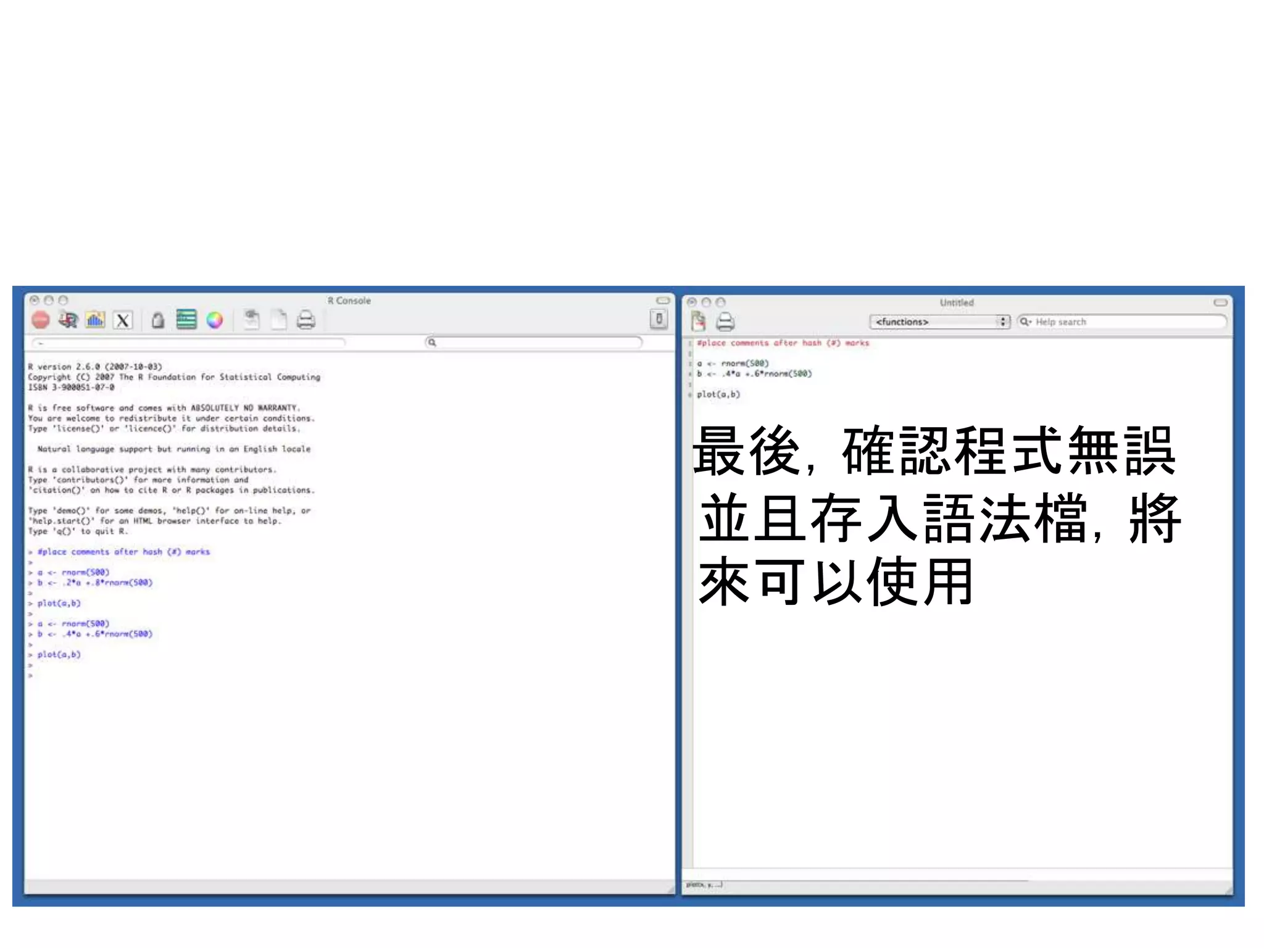Click the red comment line in the editor
The image size is (1264, 948).
[x=783, y=343]
